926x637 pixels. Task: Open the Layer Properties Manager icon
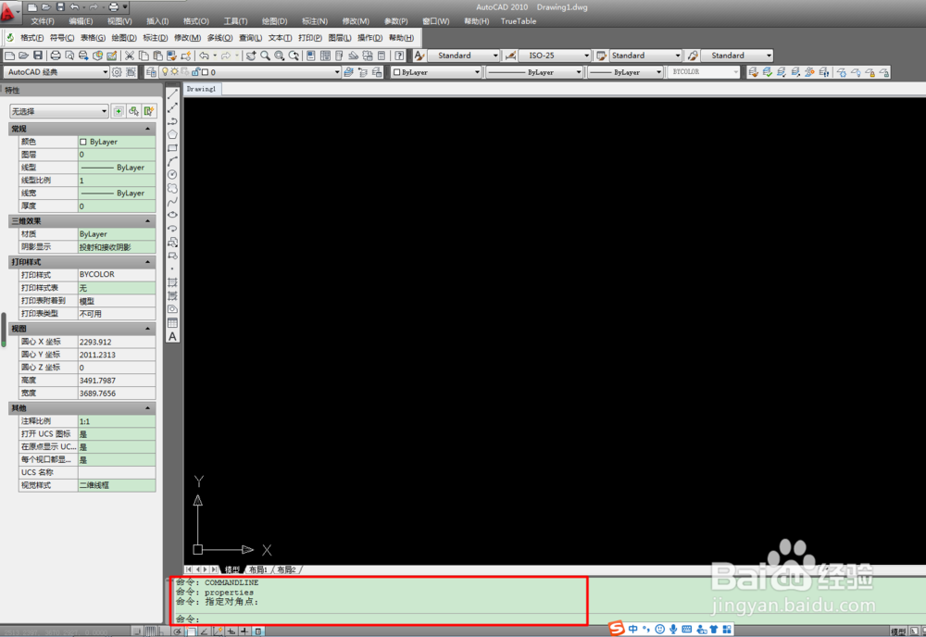(151, 72)
